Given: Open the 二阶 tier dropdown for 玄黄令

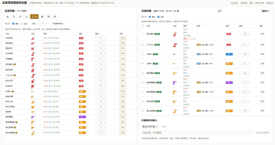Looking at the screenshot, I should point(229,54).
